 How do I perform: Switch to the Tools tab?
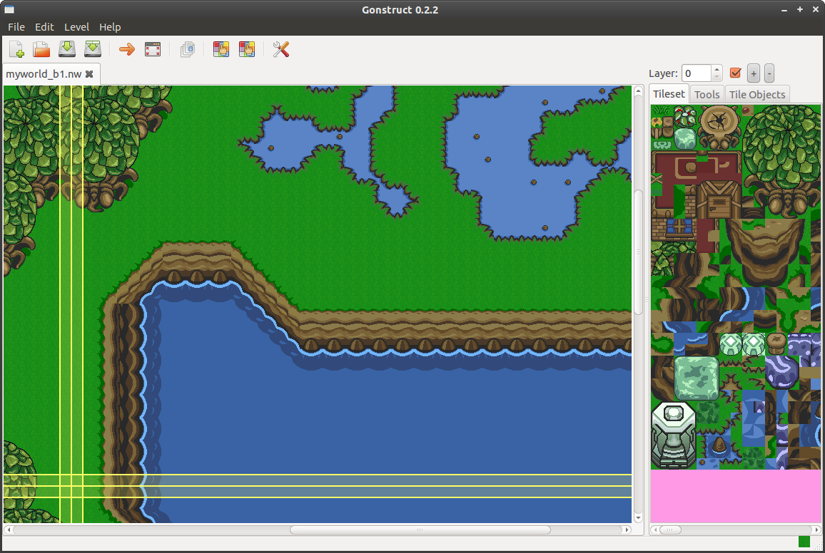(707, 94)
